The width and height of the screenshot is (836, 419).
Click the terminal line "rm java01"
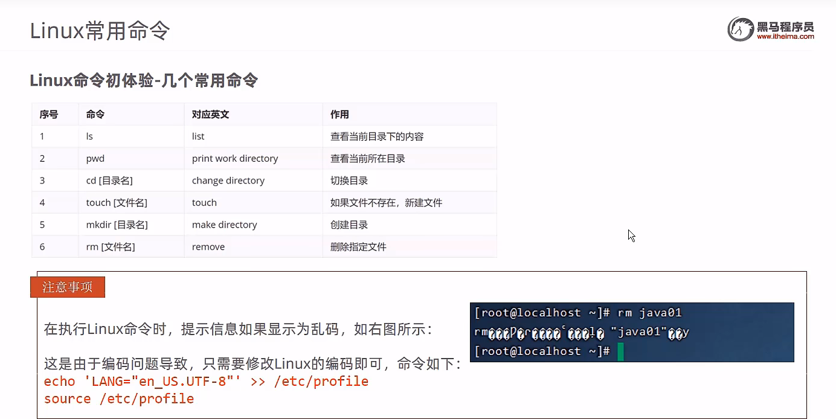pyautogui.click(x=578, y=313)
